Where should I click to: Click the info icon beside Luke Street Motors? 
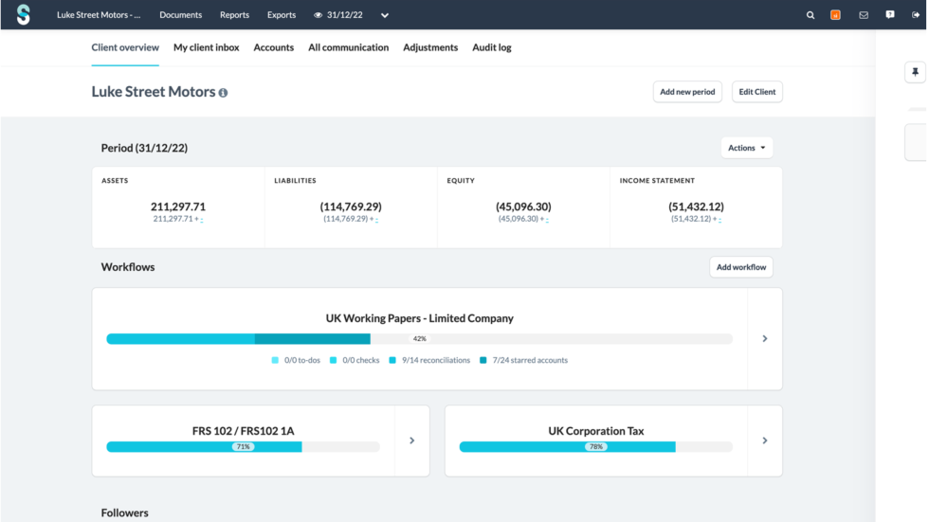[224, 93]
